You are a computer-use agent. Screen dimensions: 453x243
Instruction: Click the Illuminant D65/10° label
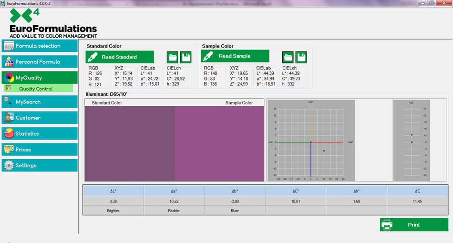pyautogui.click(x=107, y=94)
